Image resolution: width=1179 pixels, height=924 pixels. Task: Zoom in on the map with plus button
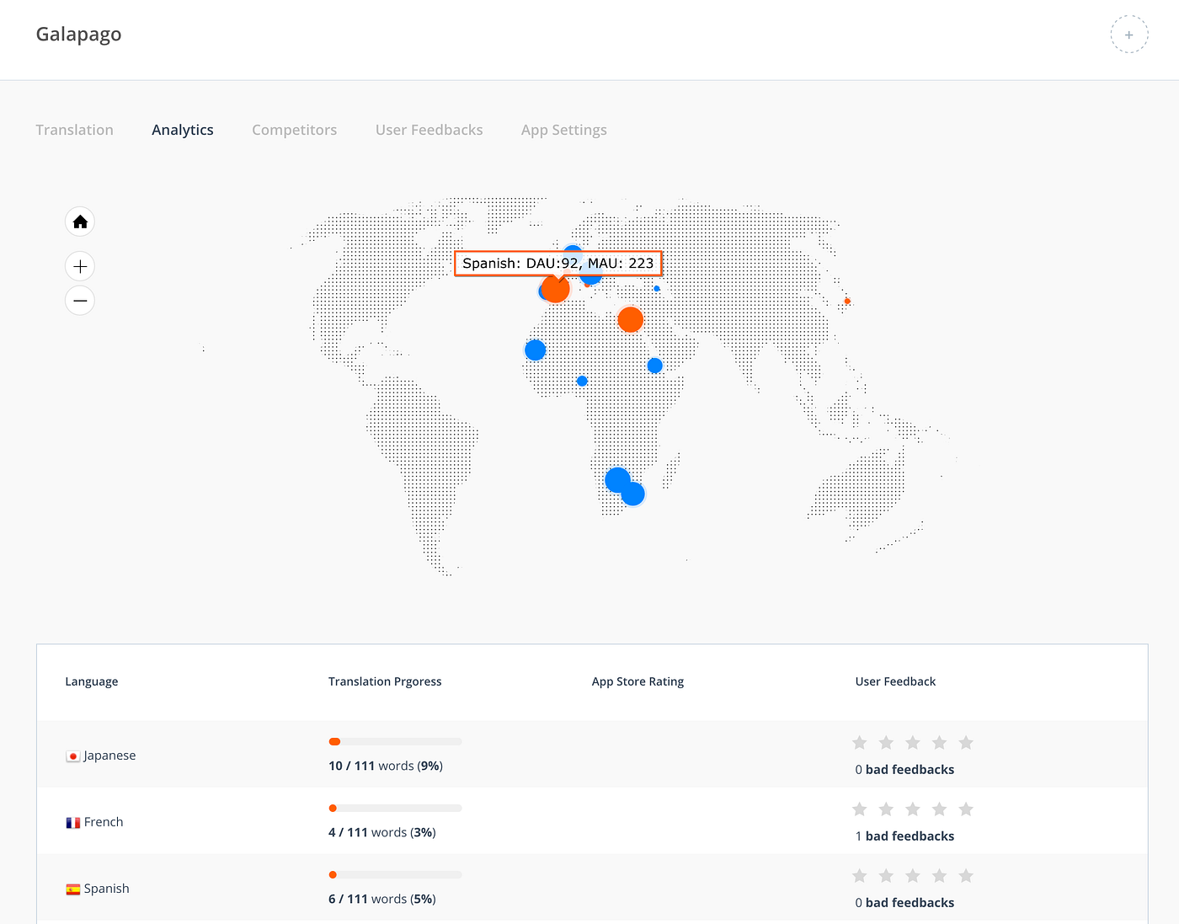tap(80, 266)
